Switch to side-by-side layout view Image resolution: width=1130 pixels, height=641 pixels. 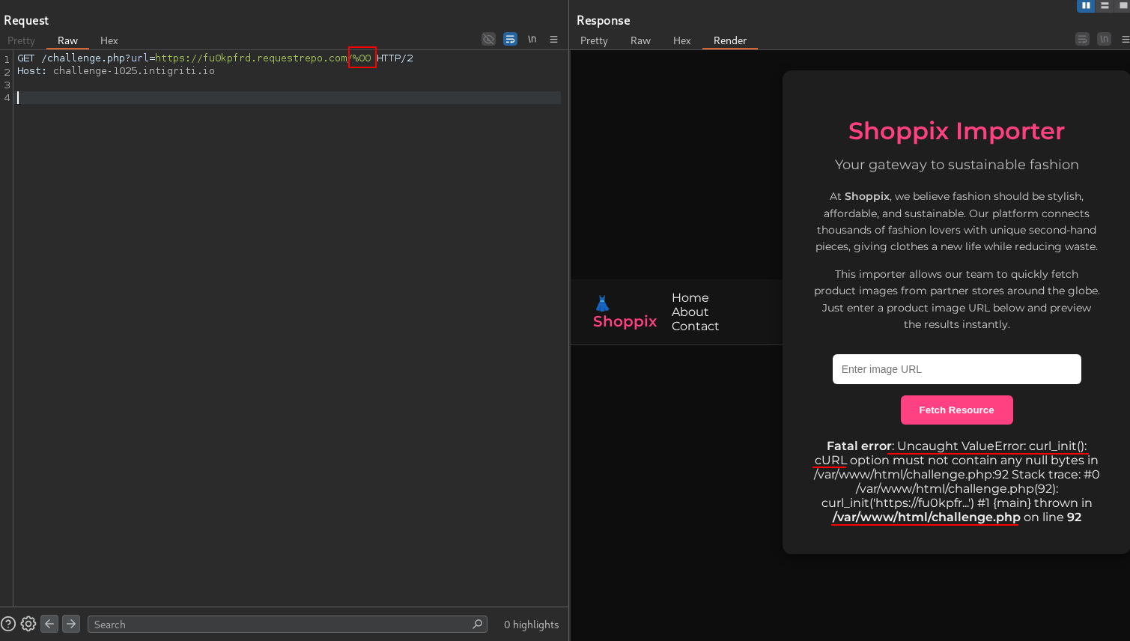tap(1085, 5)
